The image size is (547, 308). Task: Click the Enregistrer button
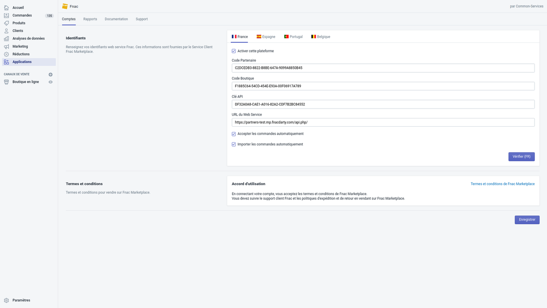[527, 219]
